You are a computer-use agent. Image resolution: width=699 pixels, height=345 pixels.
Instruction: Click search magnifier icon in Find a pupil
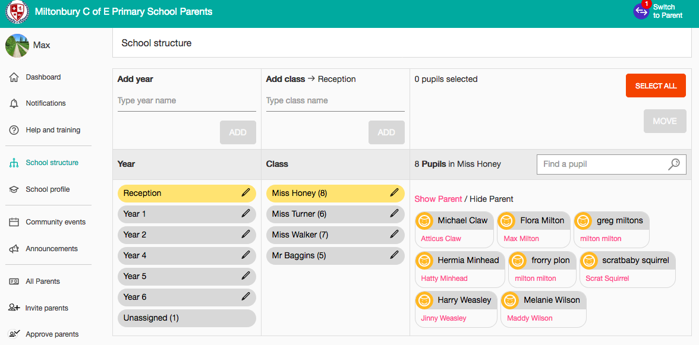(673, 164)
